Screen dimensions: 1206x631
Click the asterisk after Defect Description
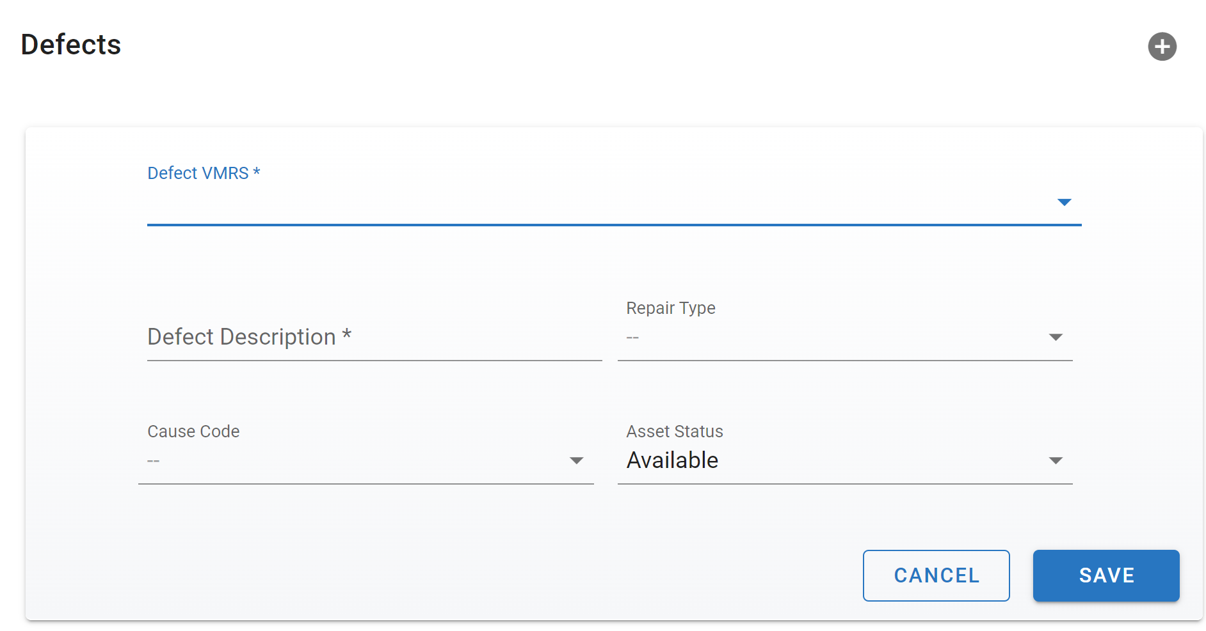tap(346, 335)
